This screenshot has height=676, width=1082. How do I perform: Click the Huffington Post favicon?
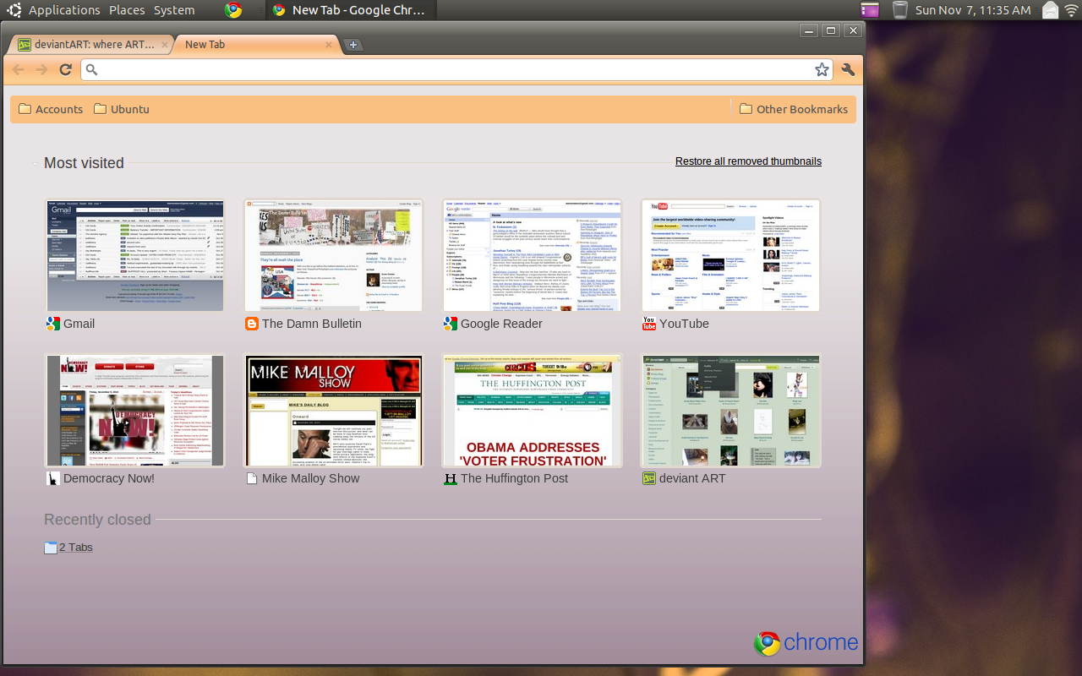pos(449,478)
